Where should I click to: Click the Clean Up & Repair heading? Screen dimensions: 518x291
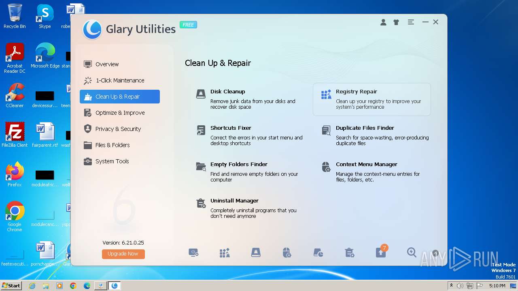218,63
